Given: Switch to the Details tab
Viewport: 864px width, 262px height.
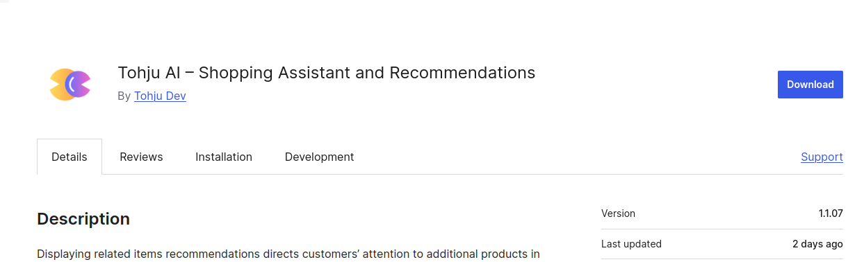Looking at the screenshot, I should (x=70, y=157).
